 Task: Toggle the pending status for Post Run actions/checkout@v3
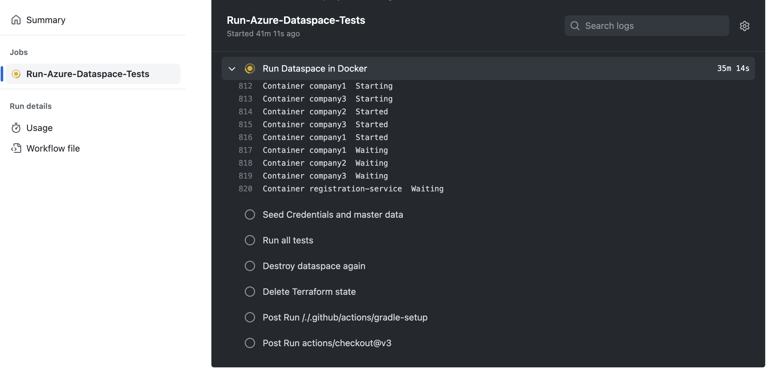coord(250,343)
